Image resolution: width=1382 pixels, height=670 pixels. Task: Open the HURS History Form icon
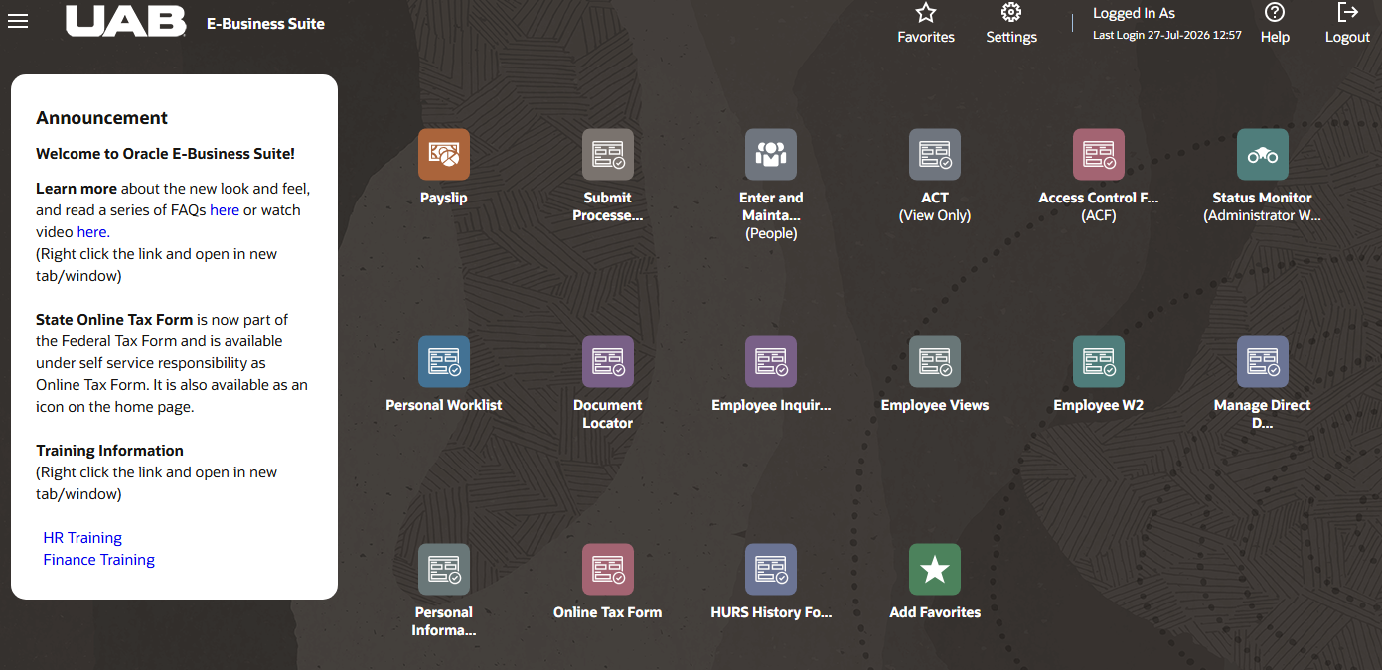(771, 570)
